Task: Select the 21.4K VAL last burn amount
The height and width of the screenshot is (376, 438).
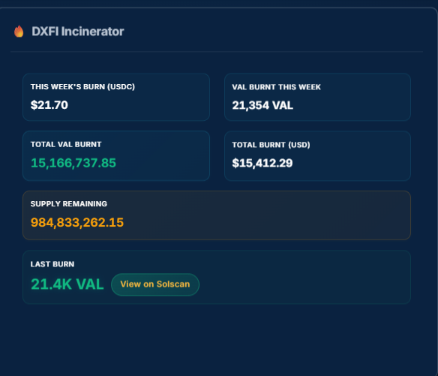Action: coord(67,284)
